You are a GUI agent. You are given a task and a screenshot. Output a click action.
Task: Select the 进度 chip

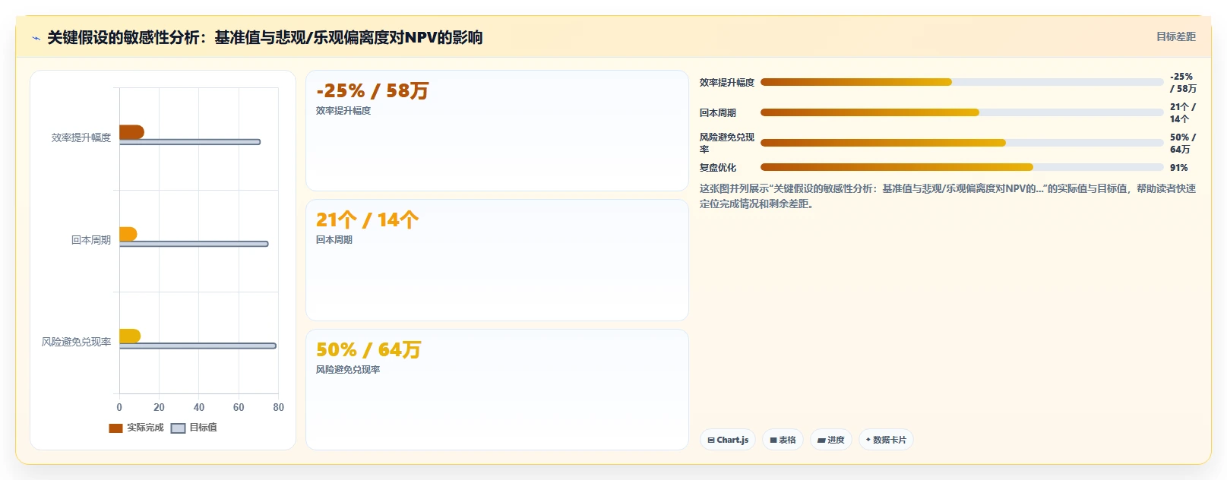point(831,440)
